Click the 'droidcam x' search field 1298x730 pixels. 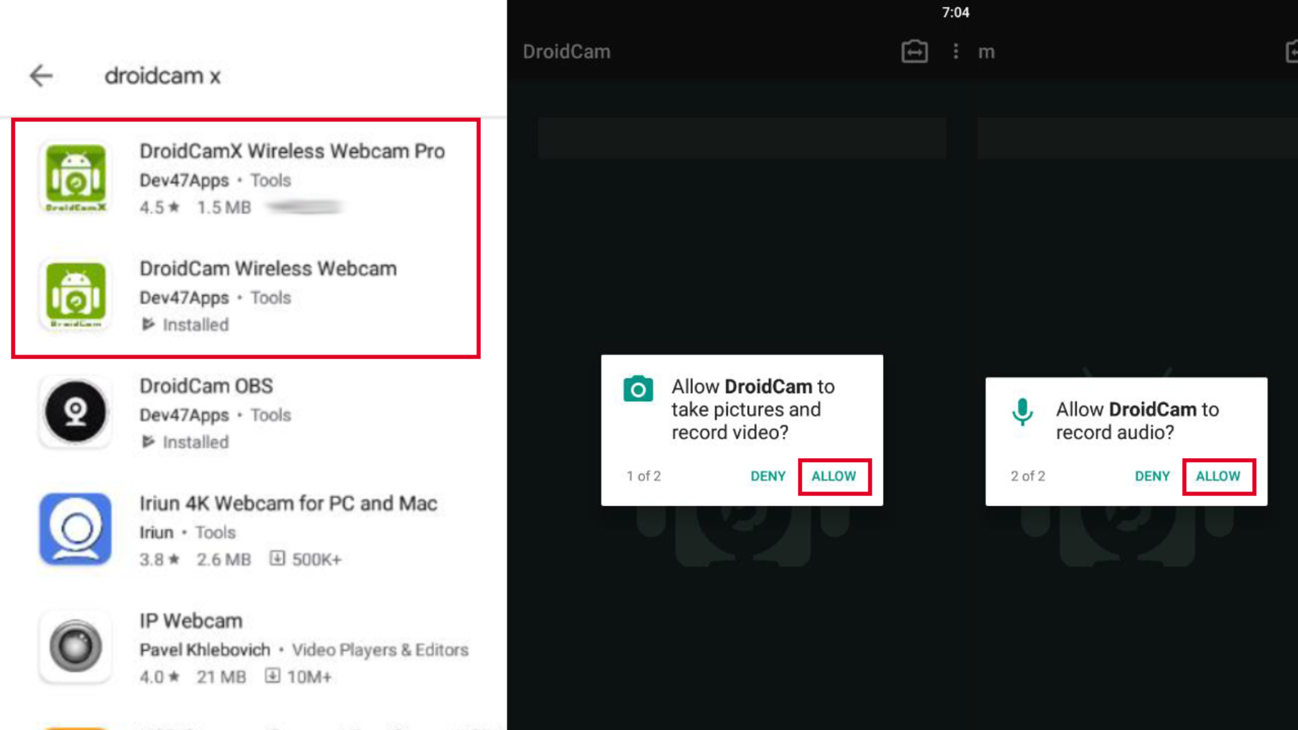[x=162, y=76]
